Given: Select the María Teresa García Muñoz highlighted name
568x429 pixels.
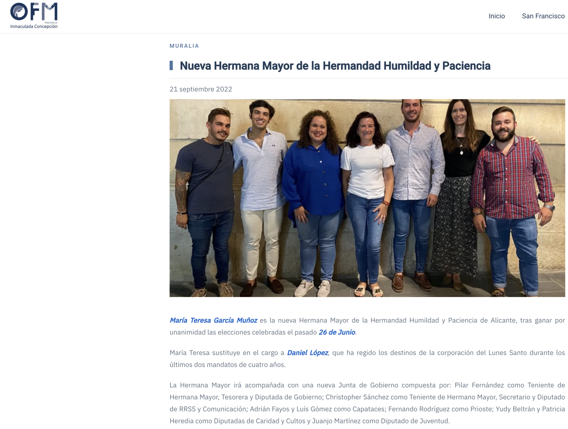Looking at the screenshot, I should (x=213, y=320).
